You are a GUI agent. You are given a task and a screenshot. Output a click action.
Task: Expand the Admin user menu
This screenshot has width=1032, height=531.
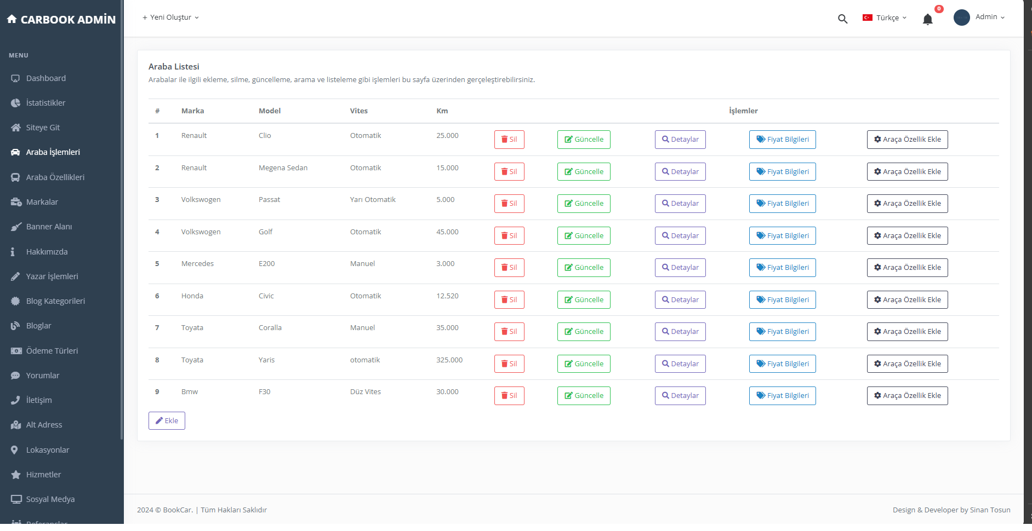click(x=989, y=17)
